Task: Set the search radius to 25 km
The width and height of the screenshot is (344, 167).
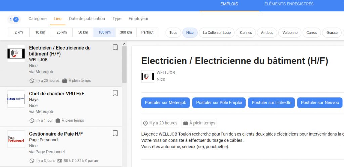Action: click(61, 32)
